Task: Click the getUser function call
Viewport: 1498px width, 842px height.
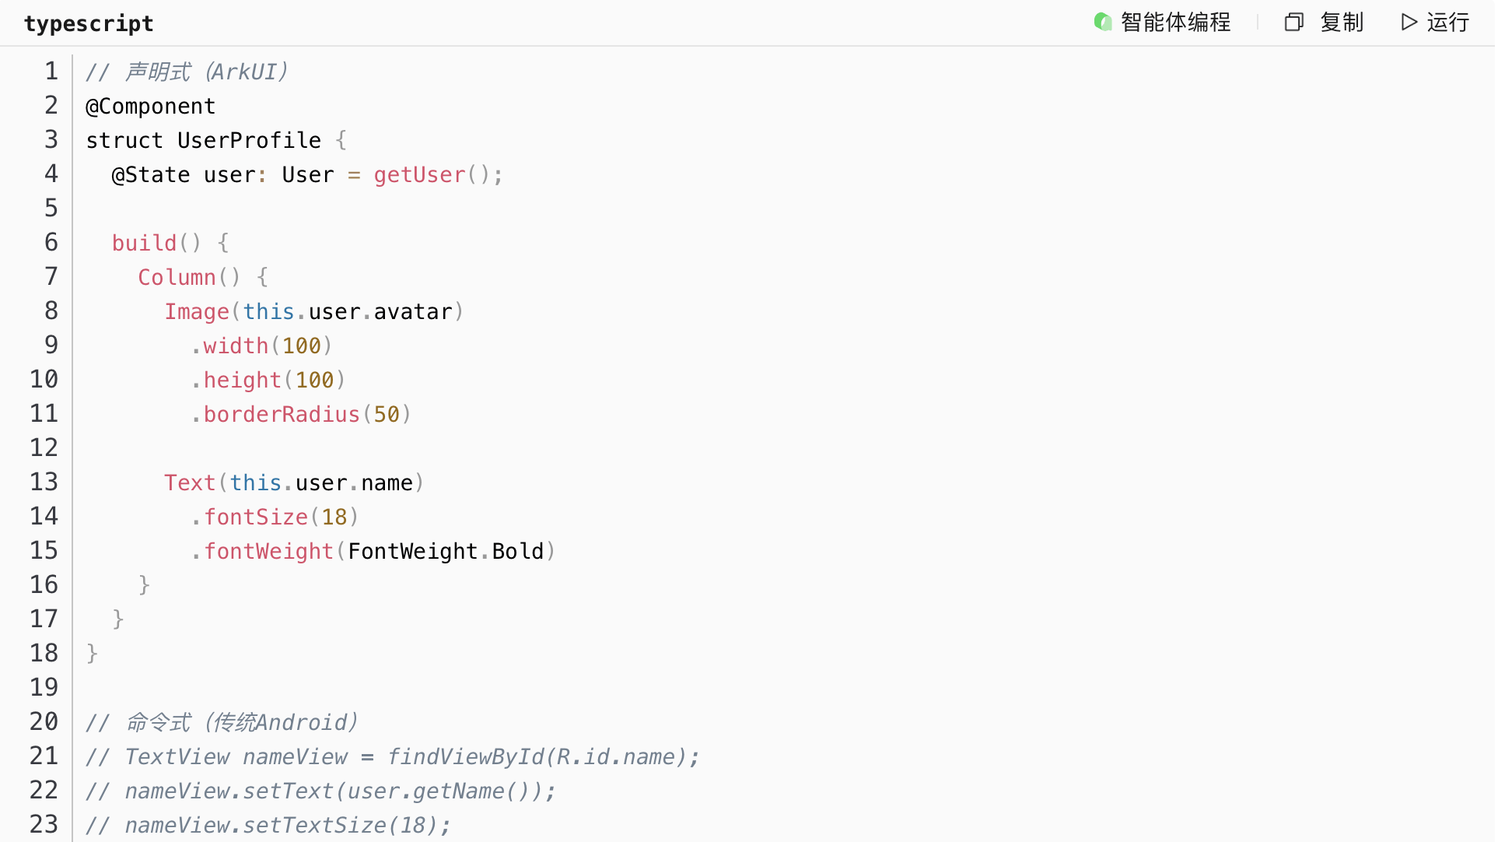Action: pos(419,174)
